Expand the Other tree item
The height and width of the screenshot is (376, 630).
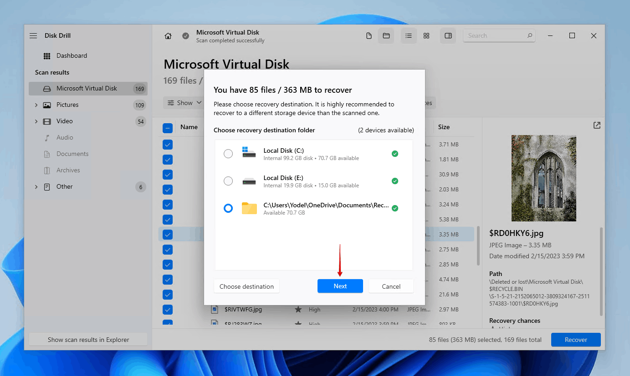pos(36,187)
